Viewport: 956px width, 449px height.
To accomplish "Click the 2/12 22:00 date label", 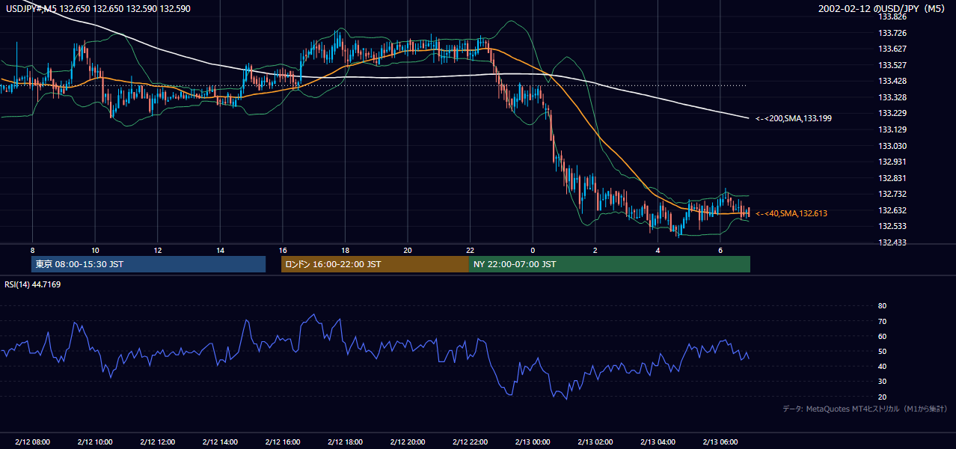I will point(470,442).
